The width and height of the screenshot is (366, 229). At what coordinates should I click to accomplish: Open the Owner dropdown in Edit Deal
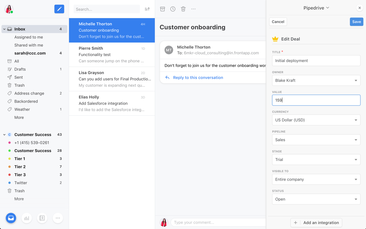(x=316, y=80)
